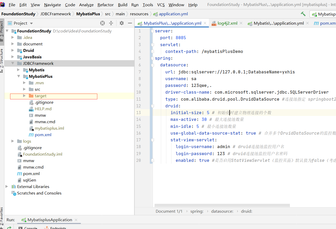
Task: Close the MybatisplusApplication run tab
Action: pos(76,220)
